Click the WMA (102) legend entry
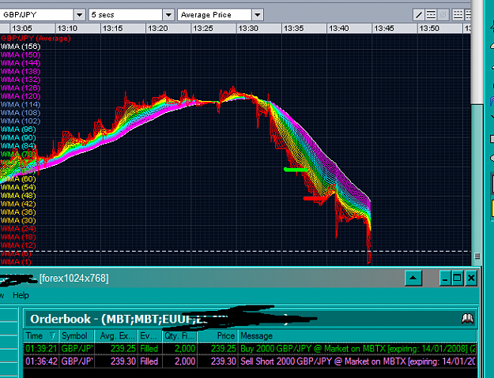Image resolution: width=494 pixels, height=378 pixels. 21,121
